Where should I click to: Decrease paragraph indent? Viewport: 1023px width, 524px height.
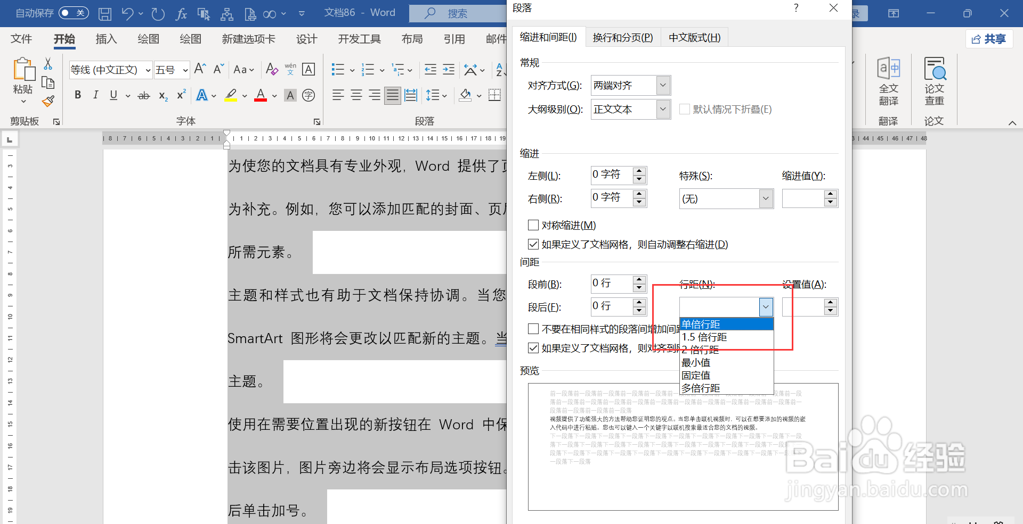click(431, 69)
